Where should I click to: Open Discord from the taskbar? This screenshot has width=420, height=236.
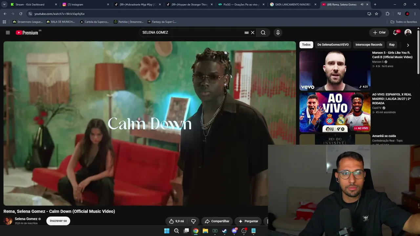pos(234,231)
